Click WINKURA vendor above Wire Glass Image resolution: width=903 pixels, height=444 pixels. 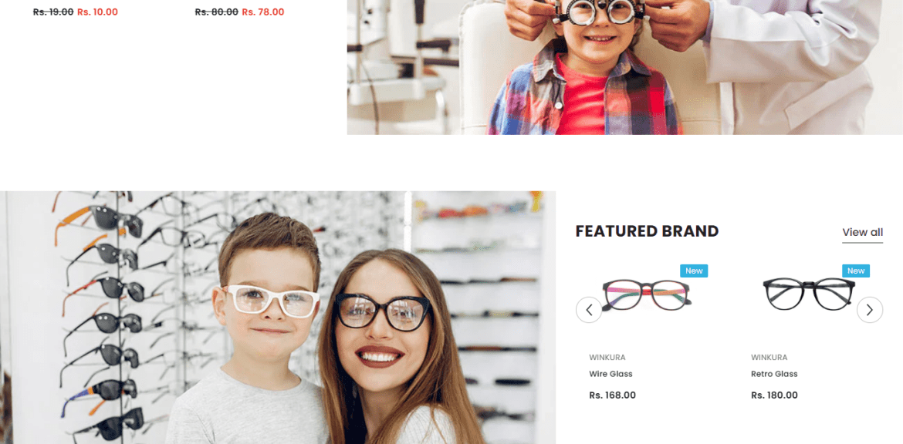(x=607, y=357)
